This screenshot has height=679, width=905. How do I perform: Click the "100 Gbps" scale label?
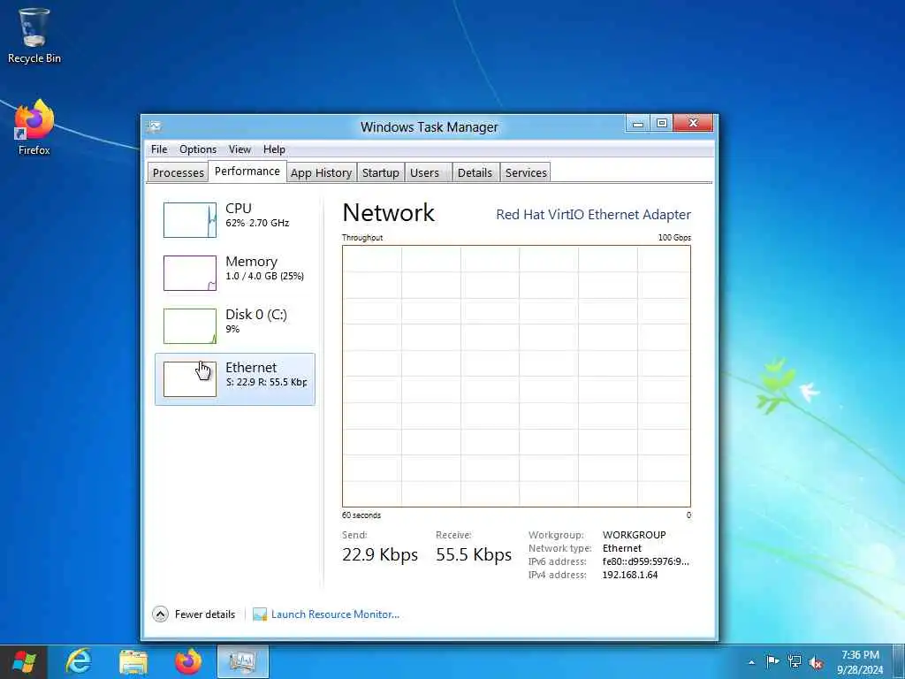674,237
